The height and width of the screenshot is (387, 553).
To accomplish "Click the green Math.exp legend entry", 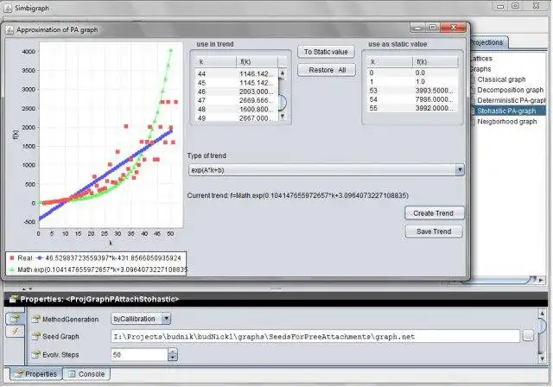I will tap(98, 270).
